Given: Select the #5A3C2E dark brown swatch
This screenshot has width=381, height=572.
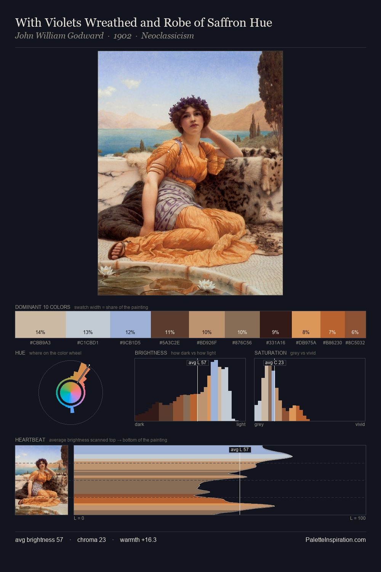Looking at the screenshot, I should click(170, 325).
